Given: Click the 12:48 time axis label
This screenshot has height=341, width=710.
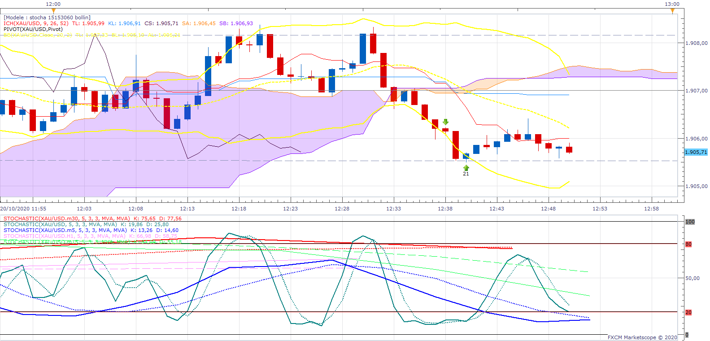Looking at the screenshot, I should (x=548, y=209).
